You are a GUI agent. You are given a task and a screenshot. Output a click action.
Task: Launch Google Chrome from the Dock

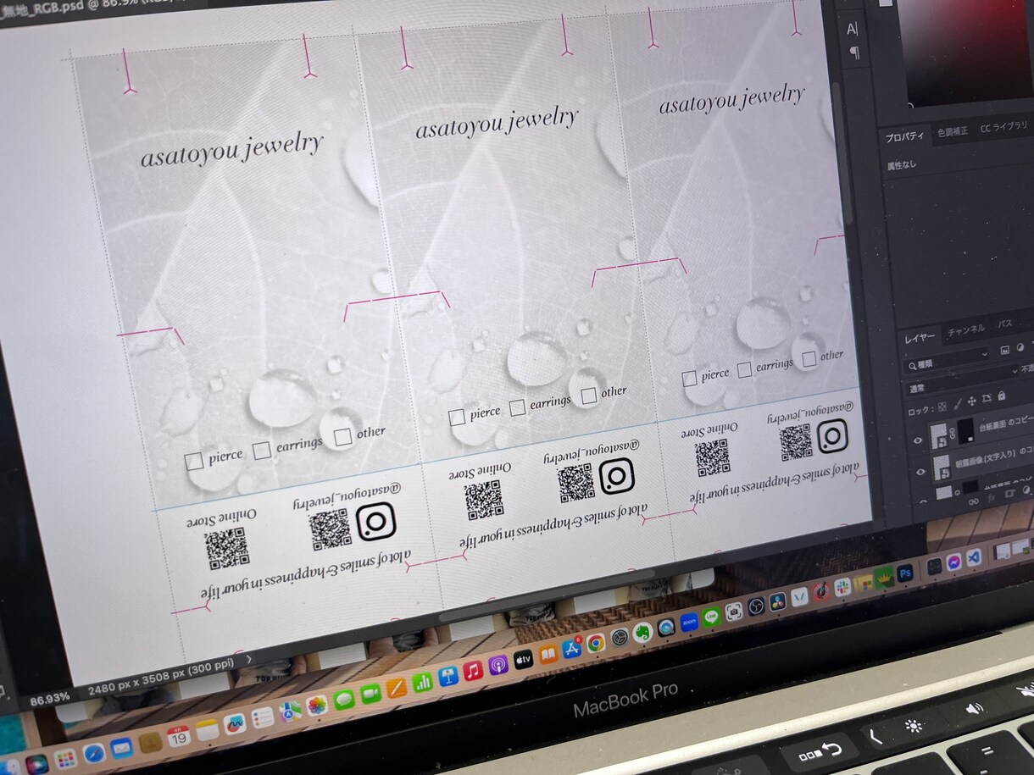596,644
